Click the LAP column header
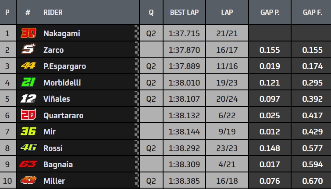The image size is (331, 189). point(227,12)
